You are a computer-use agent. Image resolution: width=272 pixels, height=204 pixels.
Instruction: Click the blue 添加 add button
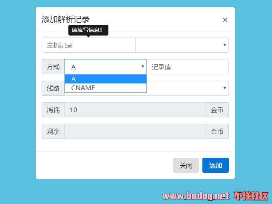click(216, 165)
